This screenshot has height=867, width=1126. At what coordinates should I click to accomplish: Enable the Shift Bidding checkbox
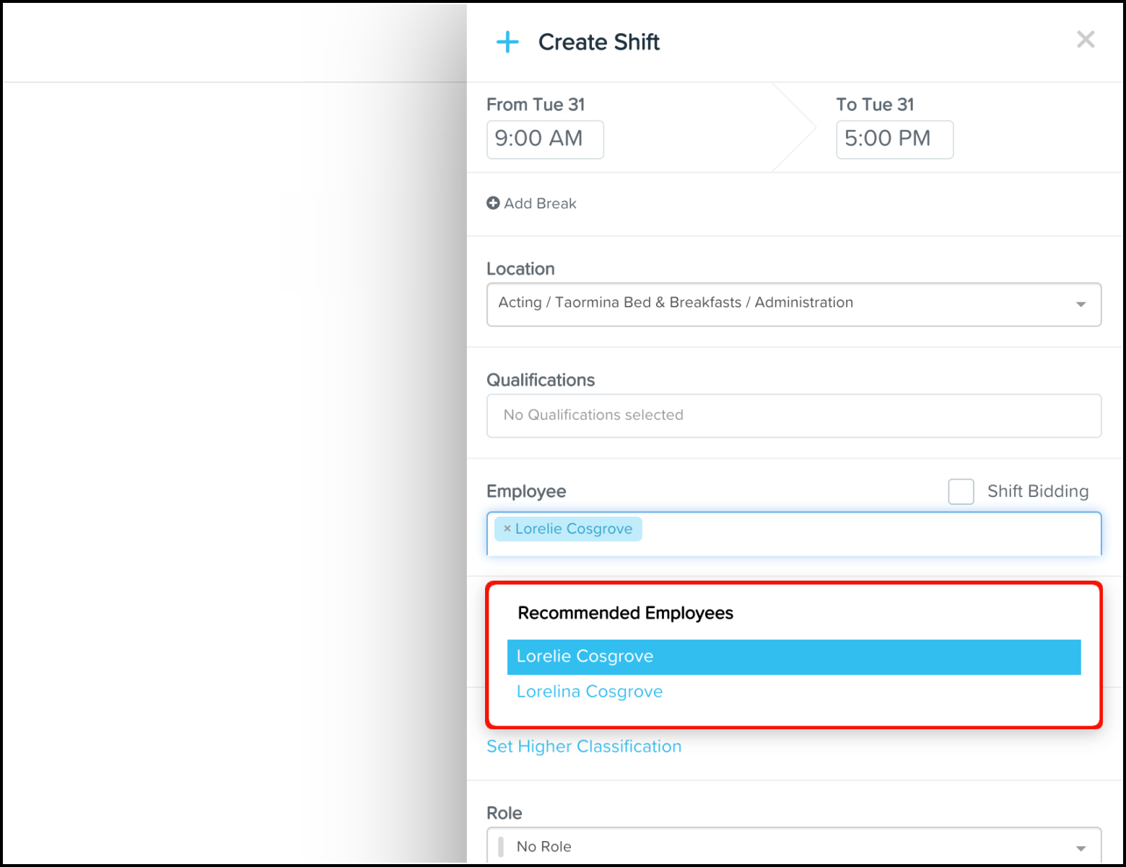tap(961, 491)
